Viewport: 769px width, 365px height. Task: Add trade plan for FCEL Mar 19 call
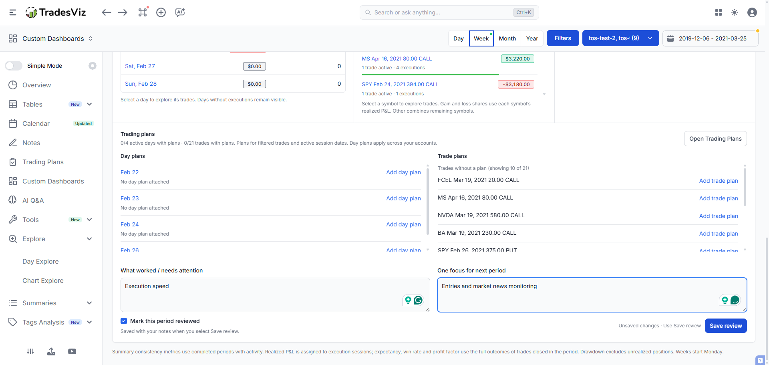(719, 181)
